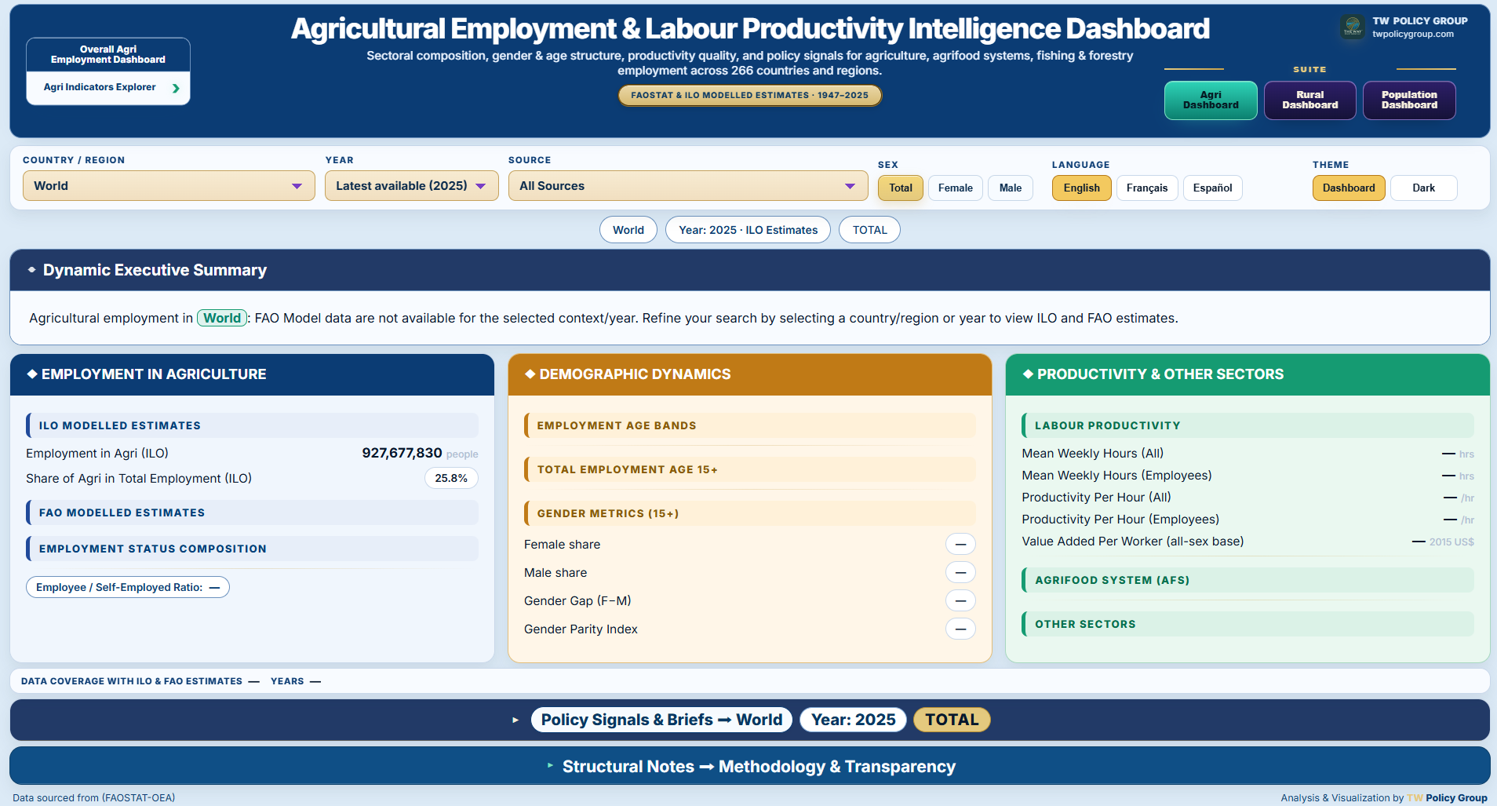Click the green World tag in summary
Viewport: 1497px width, 806px height.
pyautogui.click(x=222, y=318)
